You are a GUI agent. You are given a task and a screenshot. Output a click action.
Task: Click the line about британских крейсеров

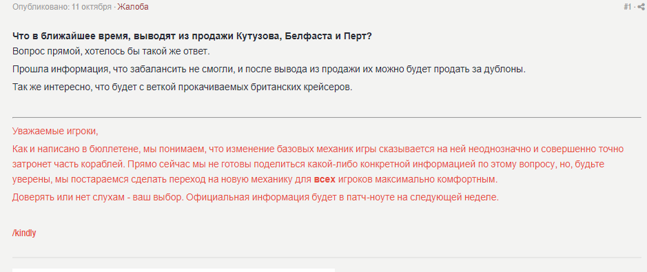pyautogui.click(x=183, y=87)
